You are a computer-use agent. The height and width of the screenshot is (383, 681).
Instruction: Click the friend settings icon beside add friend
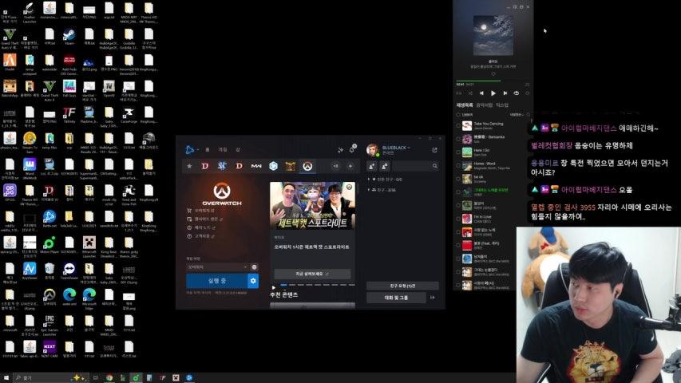click(x=385, y=166)
